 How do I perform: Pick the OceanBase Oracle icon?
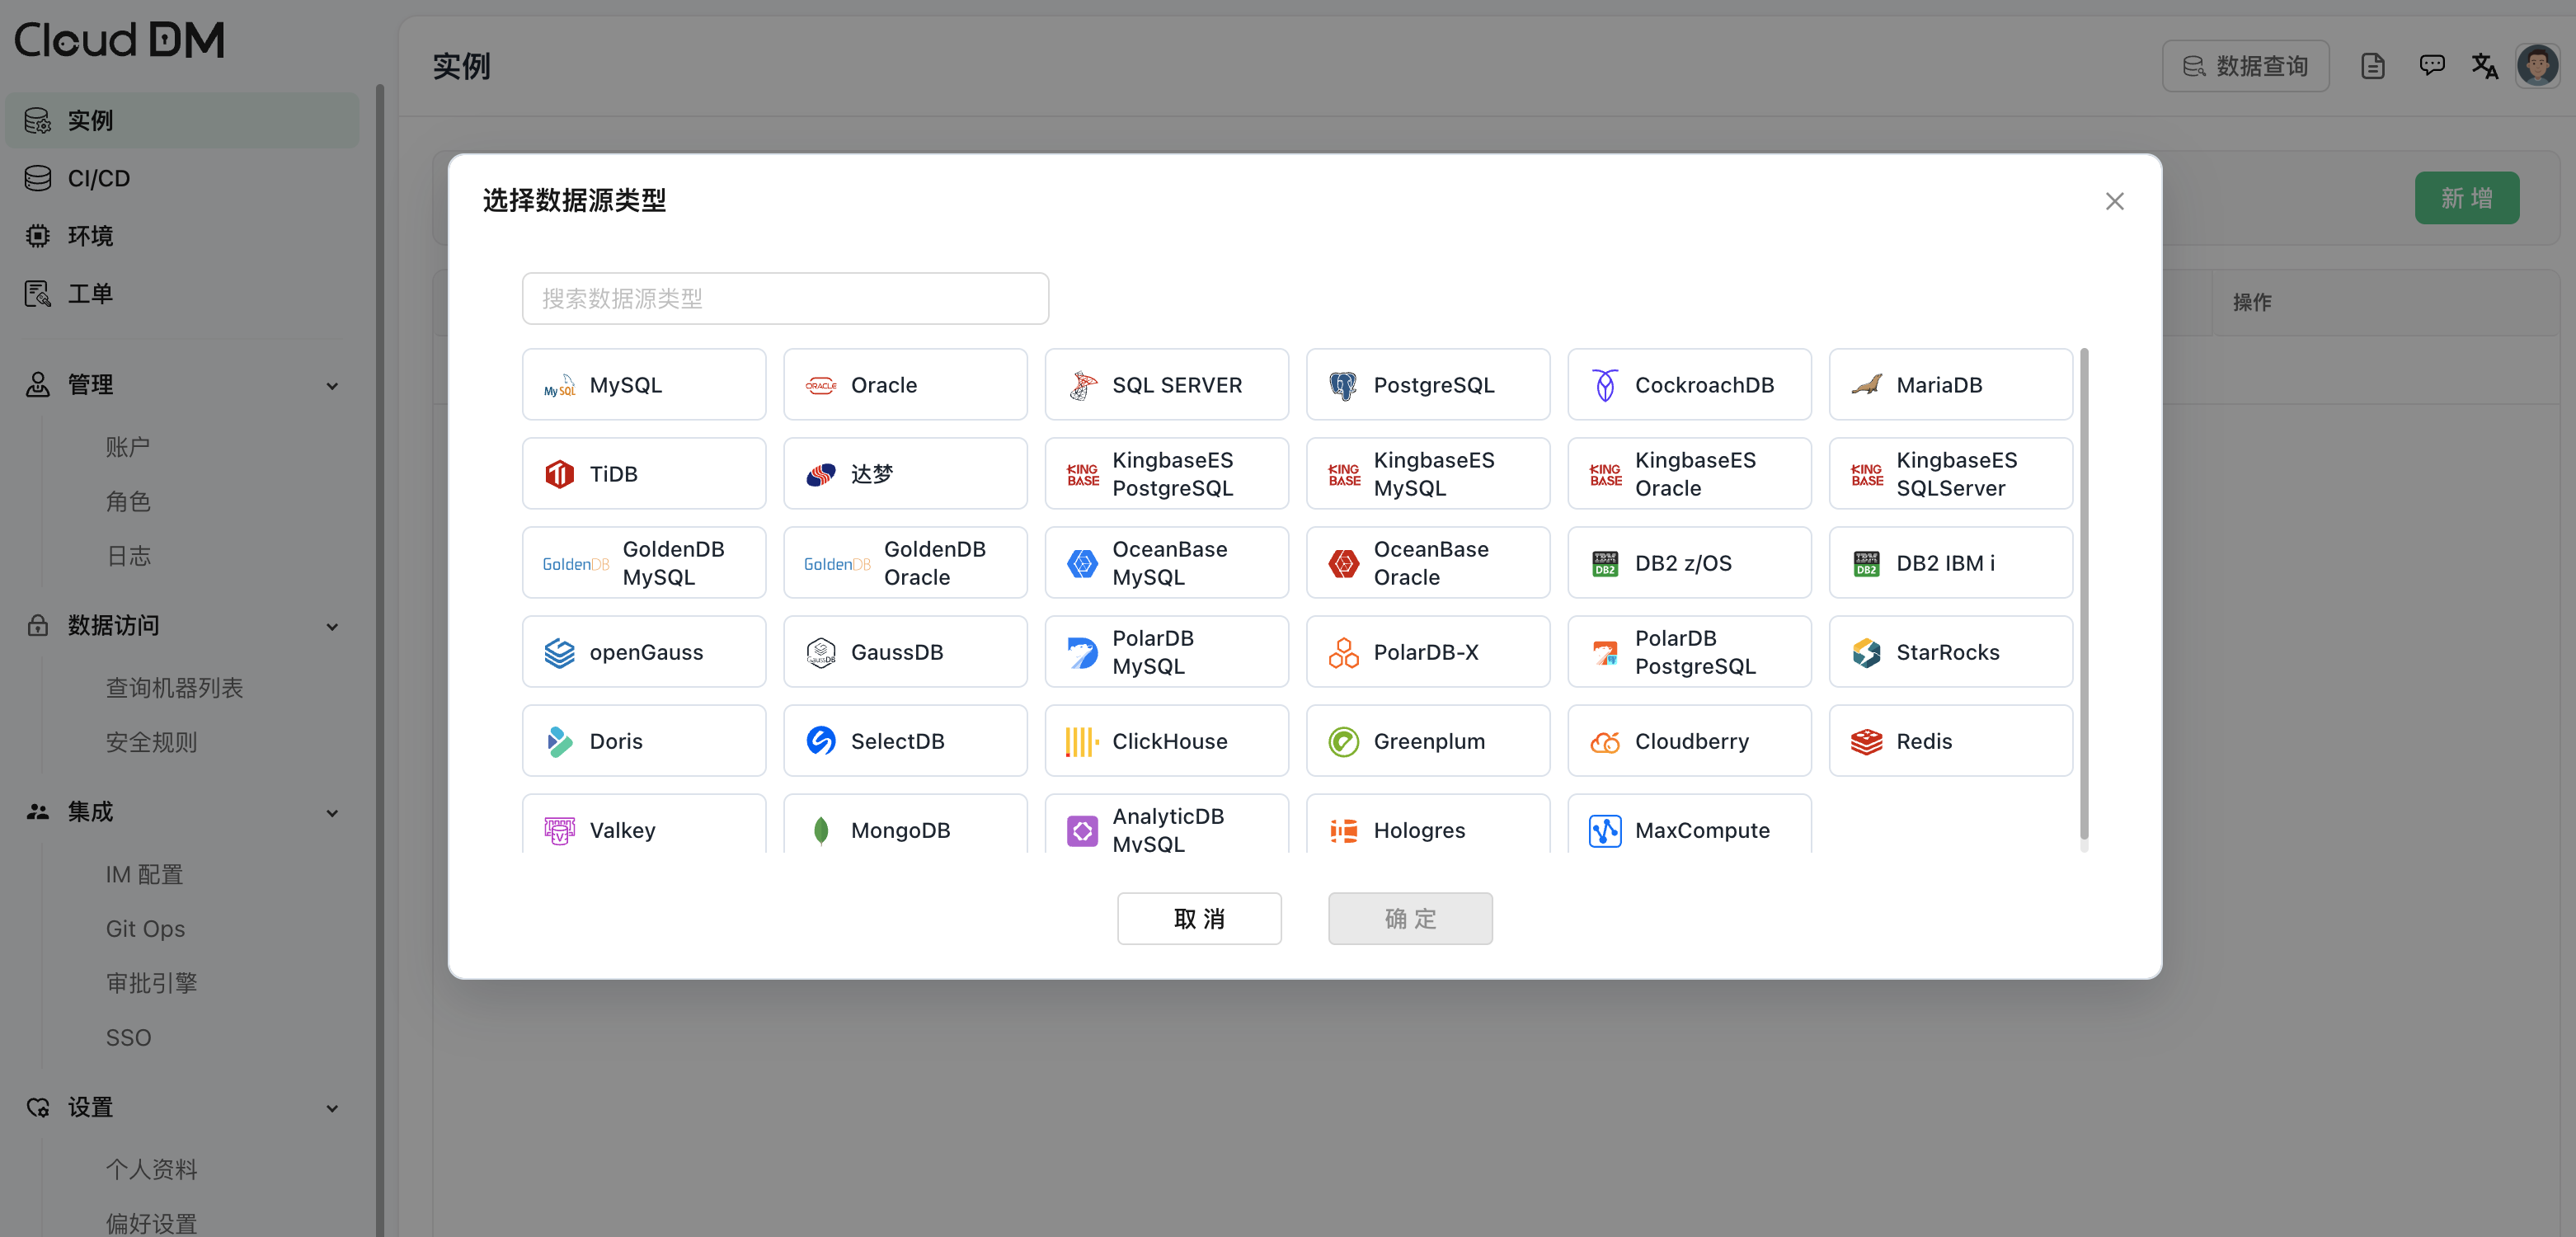click(1343, 564)
